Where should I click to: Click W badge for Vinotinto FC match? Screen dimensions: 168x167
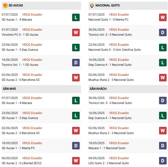76,32
